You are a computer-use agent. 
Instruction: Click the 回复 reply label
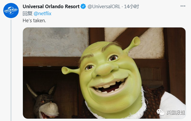[x=28, y=13]
